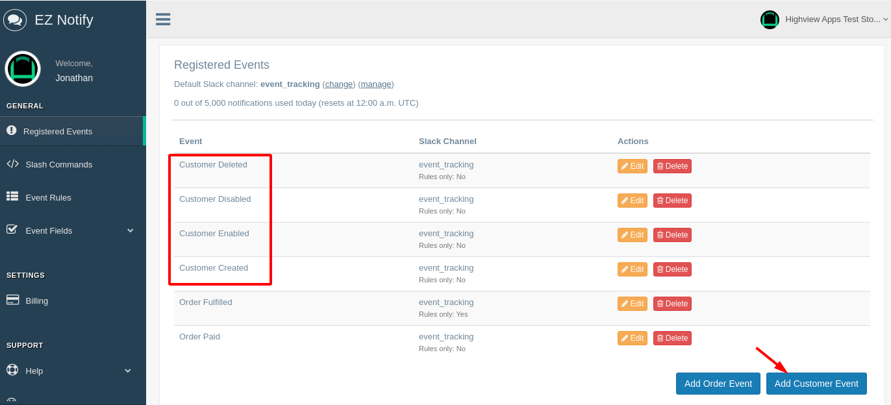The height and width of the screenshot is (405, 891).
Task: Click the Event Fields checkmark icon
Action: pyautogui.click(x=12, y=230)
